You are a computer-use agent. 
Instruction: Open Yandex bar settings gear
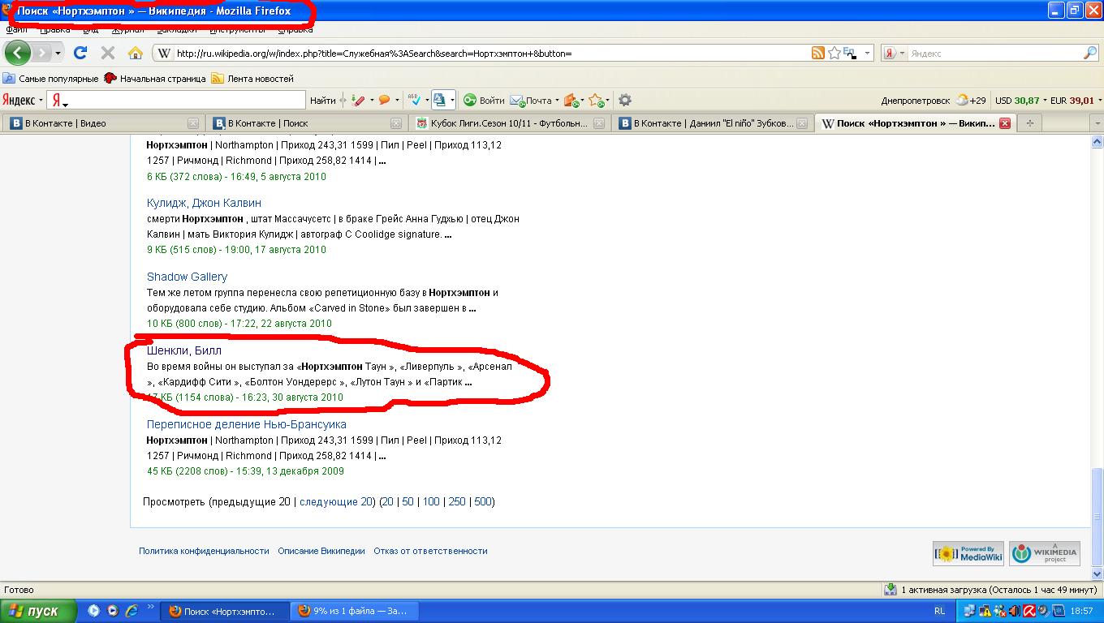click(624, 101)
